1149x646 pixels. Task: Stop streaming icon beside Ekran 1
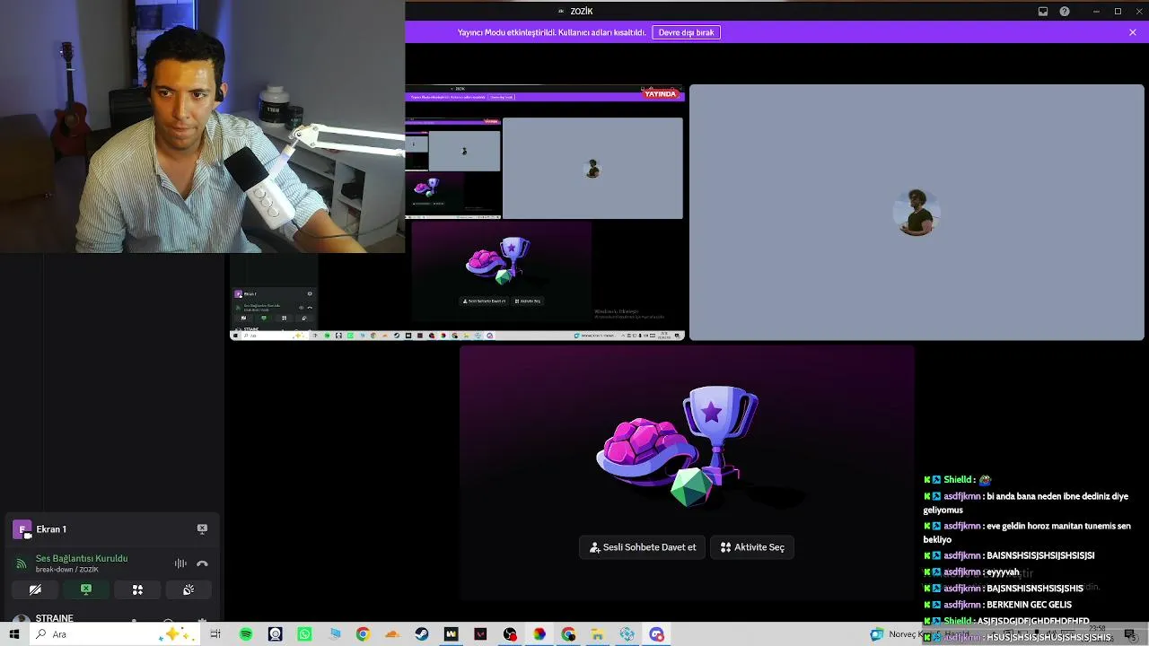coord(202,529)
